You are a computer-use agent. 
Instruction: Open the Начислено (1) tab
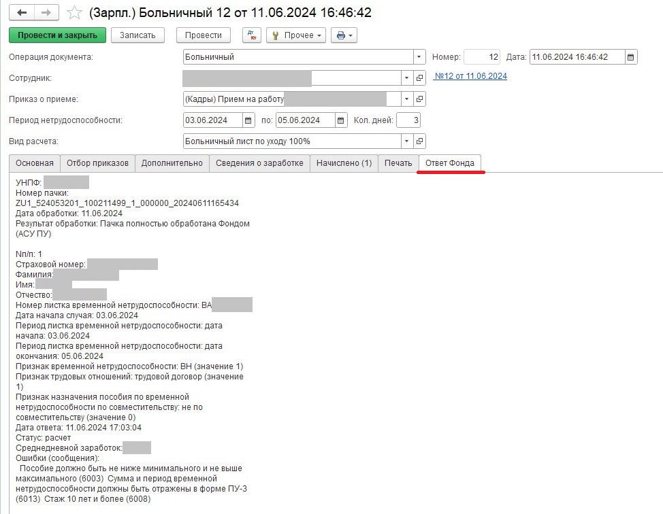coord(344,163)
